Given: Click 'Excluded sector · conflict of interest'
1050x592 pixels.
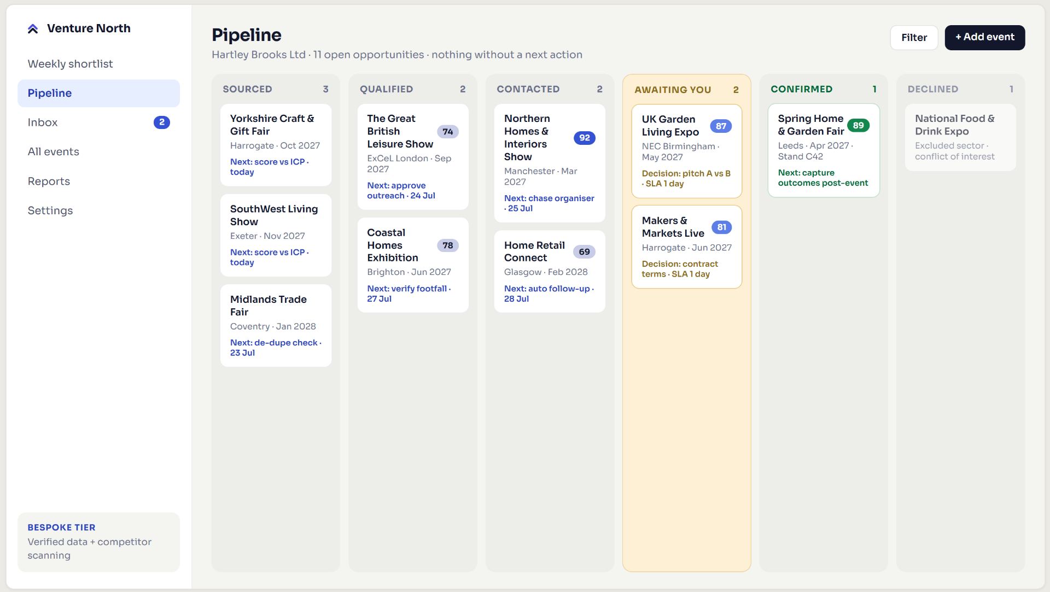Looking at the screenshot, I should [x=955, y=151].
